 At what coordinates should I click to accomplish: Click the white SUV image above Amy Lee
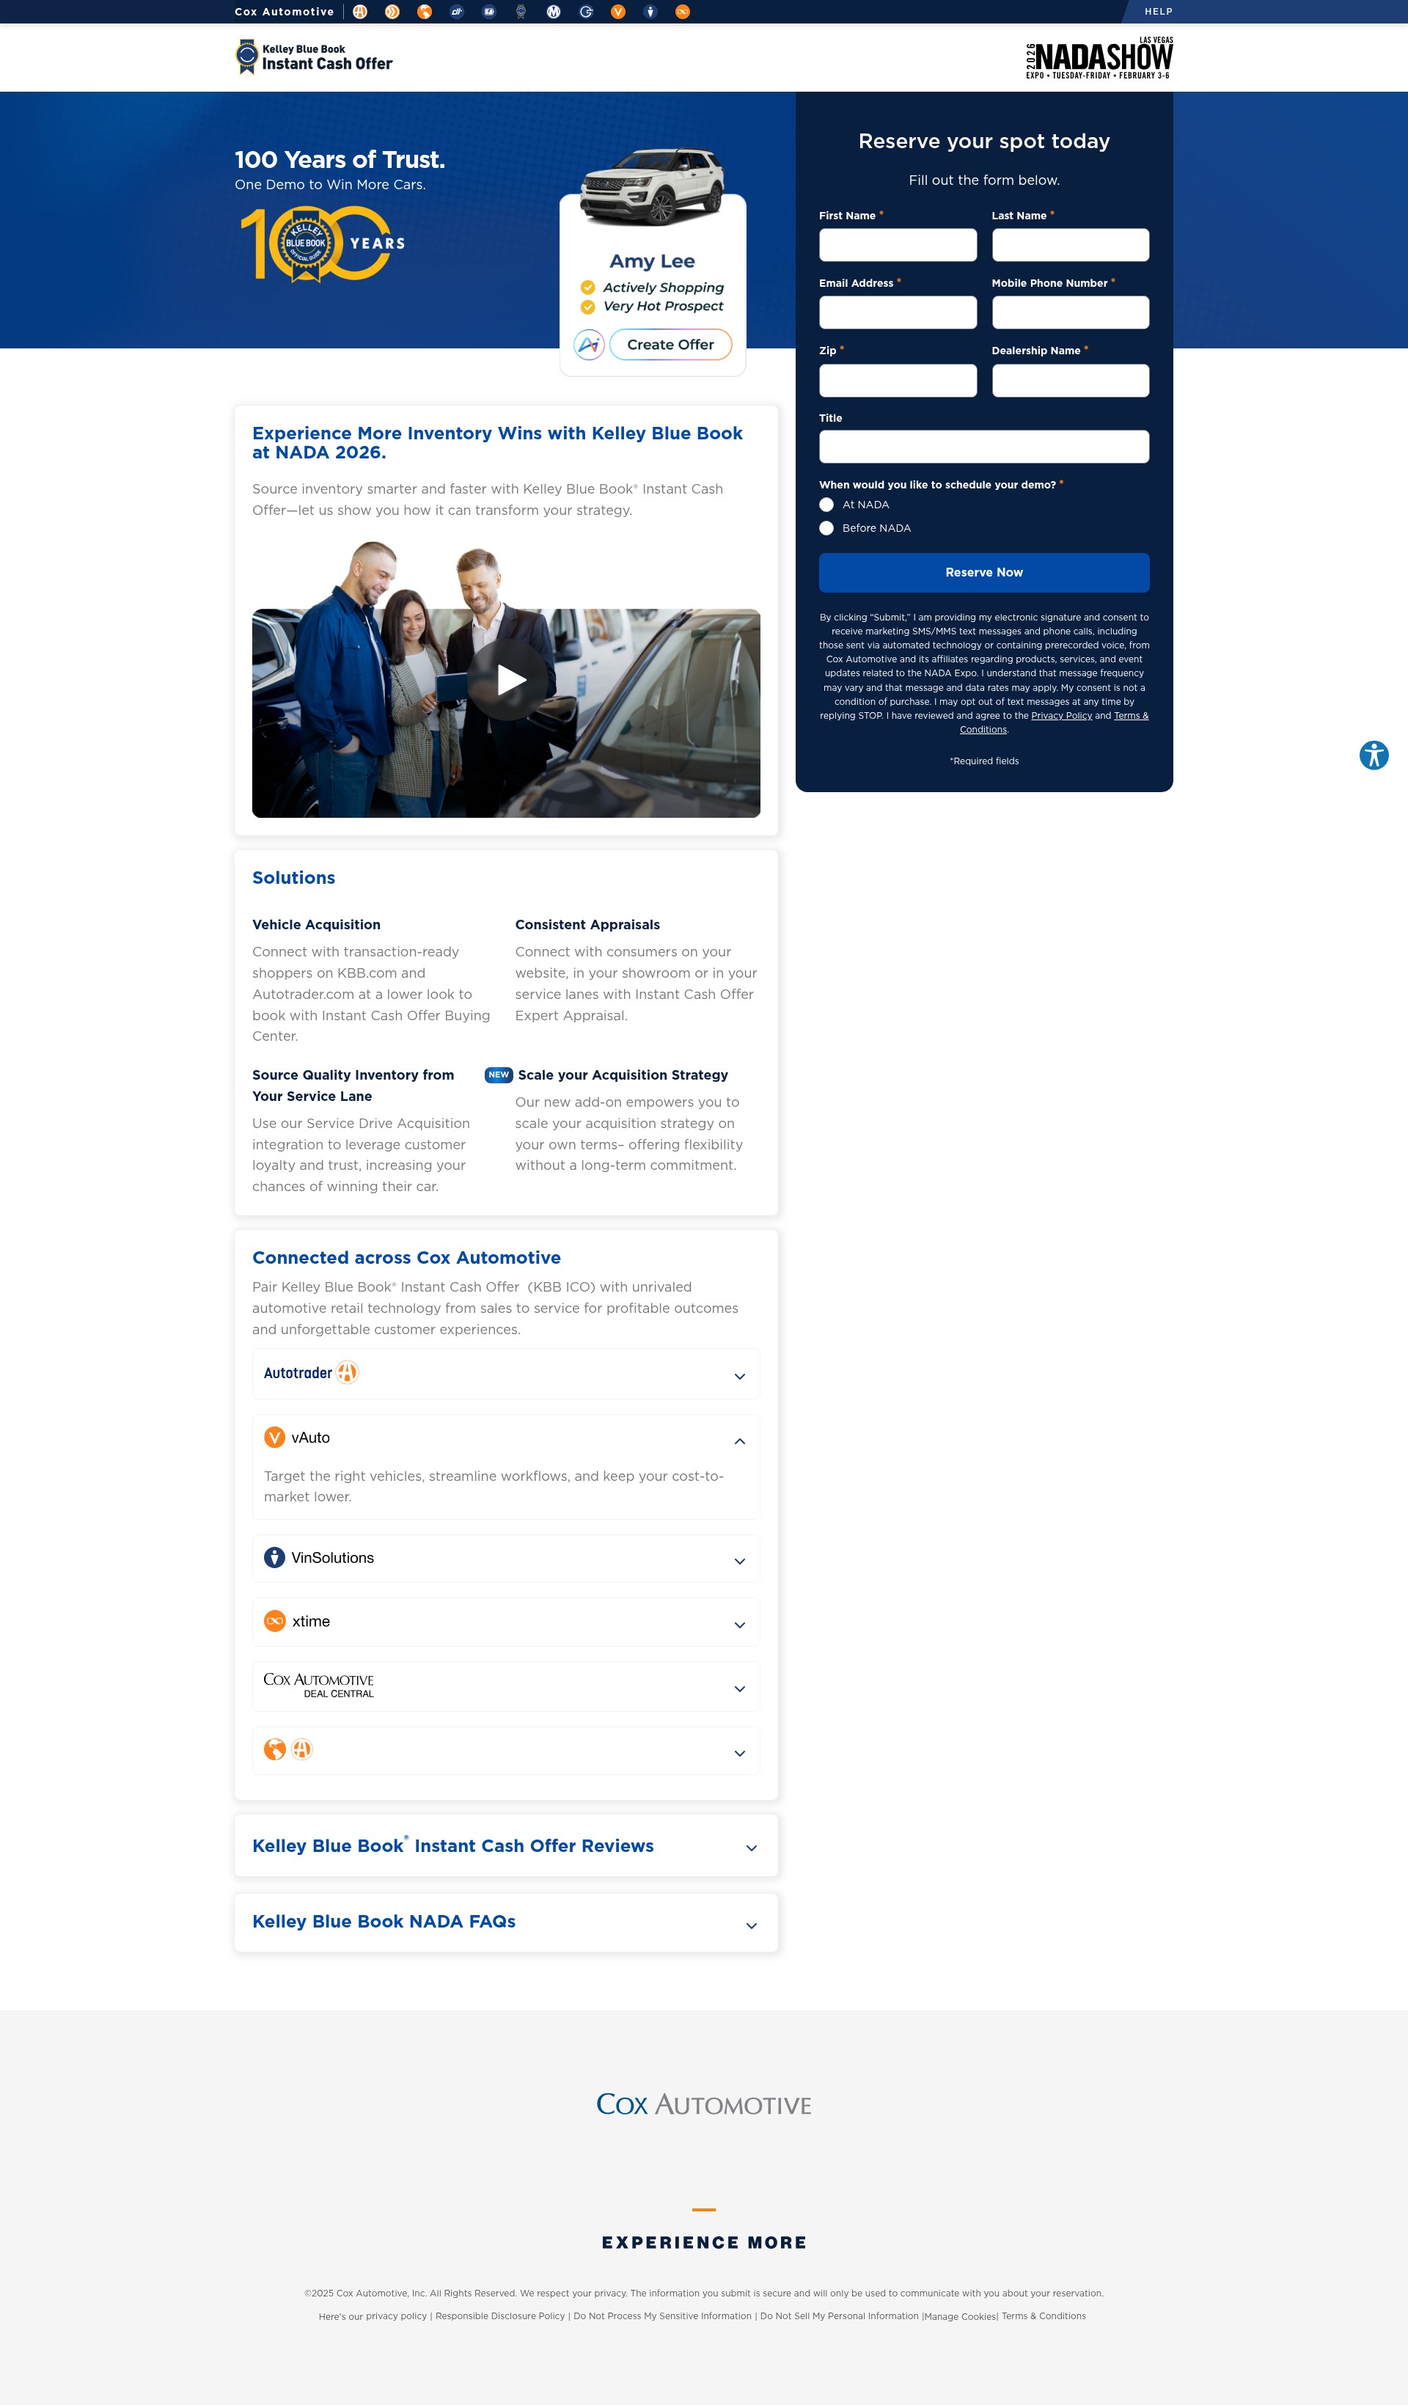(x=653, y=186)
